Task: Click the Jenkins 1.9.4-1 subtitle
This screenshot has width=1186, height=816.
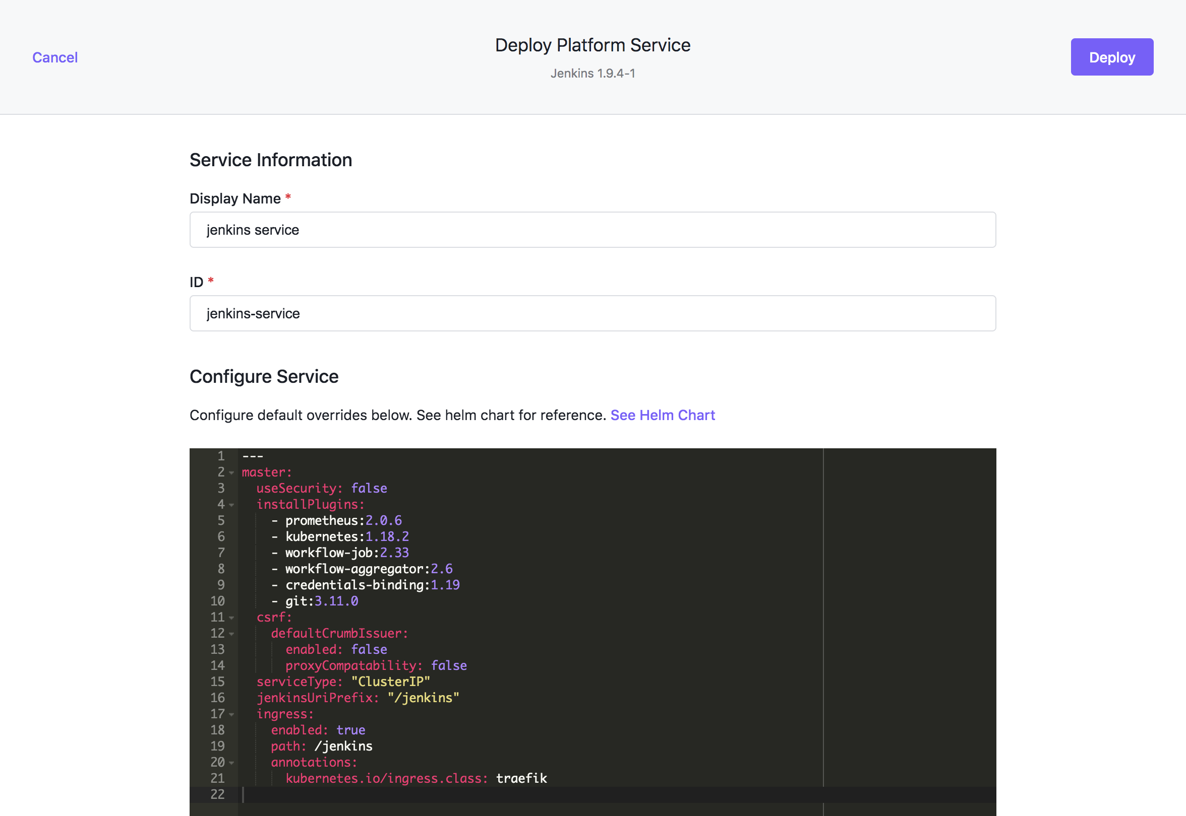Action: [592, 74]
